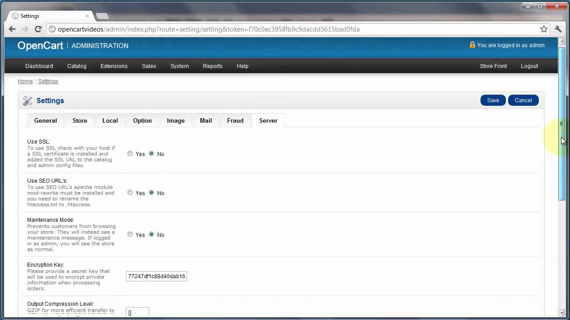Open Chrome wrench menu
Image resolution: width=570 pixels, height=320 pixels.
[x=558, y=29]
